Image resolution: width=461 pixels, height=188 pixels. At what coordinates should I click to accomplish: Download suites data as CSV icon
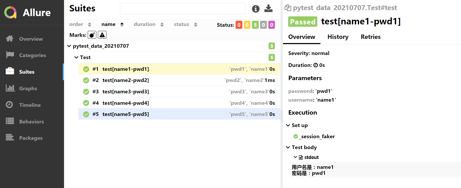click(268, 9)
